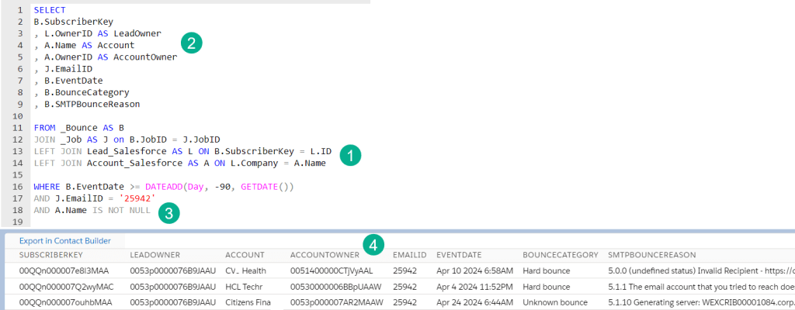Viewport: 795px width, 310px height.
Task: Click the EVENTDATE column header
Action: tap(460, 255)
